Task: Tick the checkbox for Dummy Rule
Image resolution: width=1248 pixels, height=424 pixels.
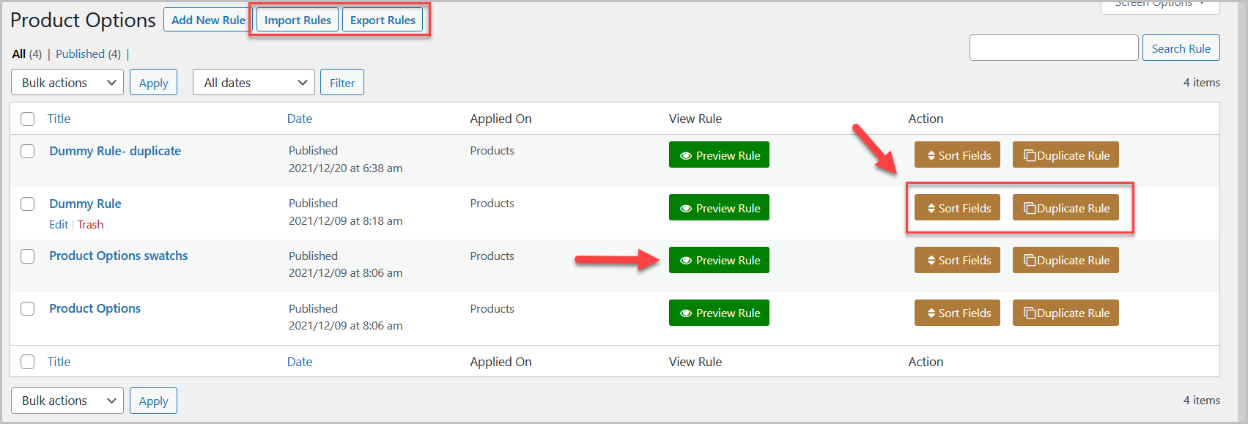Action: [28, 204]
